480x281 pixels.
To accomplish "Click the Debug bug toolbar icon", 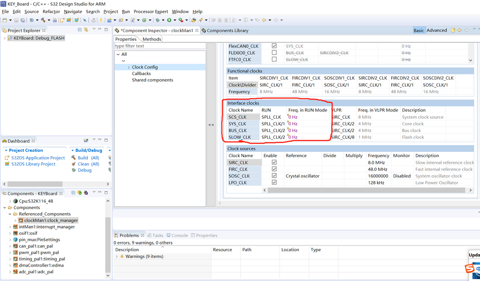I will (x=158, y=20).
